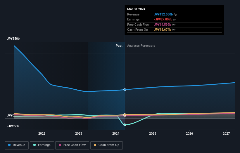Click the JP¥132.580b revenue value in tooltip
Viewport: 240px width, 153px height.
163,14
